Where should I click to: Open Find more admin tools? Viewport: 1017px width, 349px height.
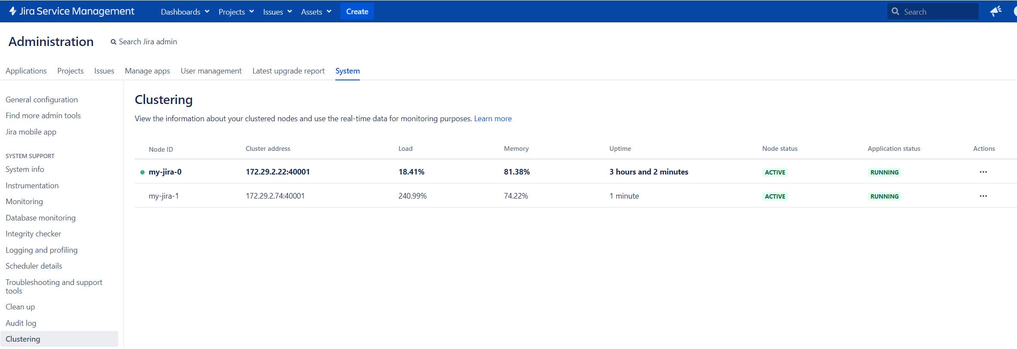click(43, 116)
